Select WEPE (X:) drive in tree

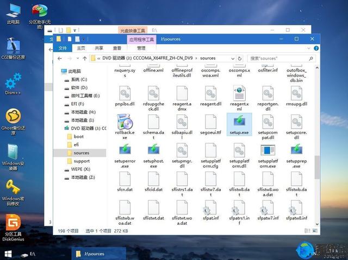77,169
